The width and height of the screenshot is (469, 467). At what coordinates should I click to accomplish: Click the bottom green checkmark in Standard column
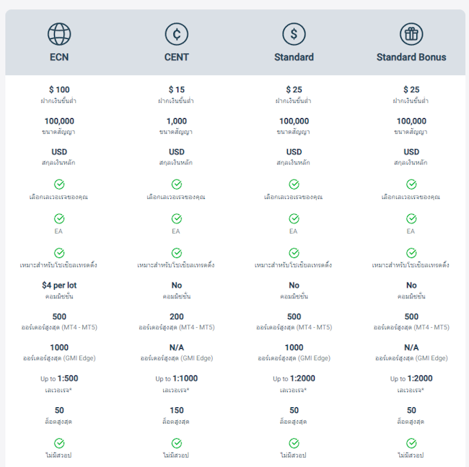click(294, 443)
